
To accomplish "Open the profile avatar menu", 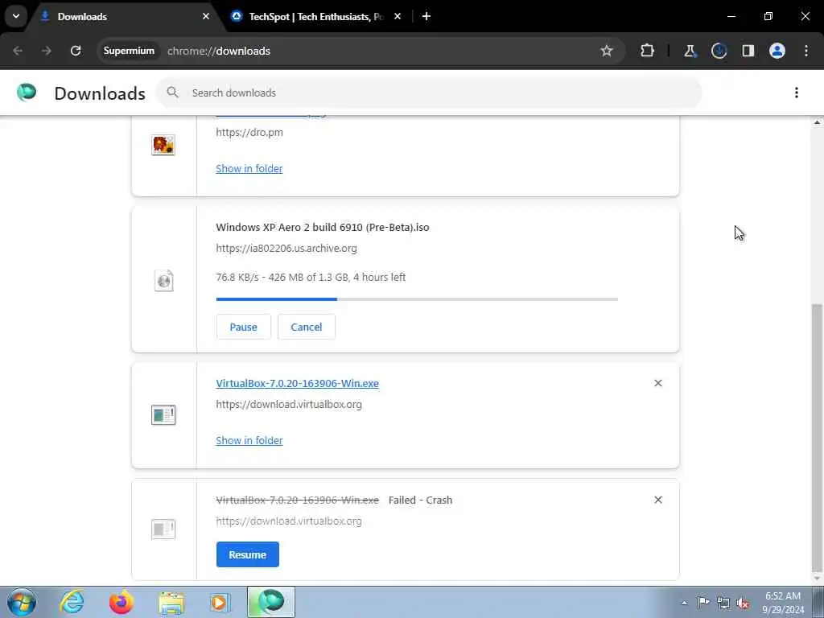I will pos(777,51).
